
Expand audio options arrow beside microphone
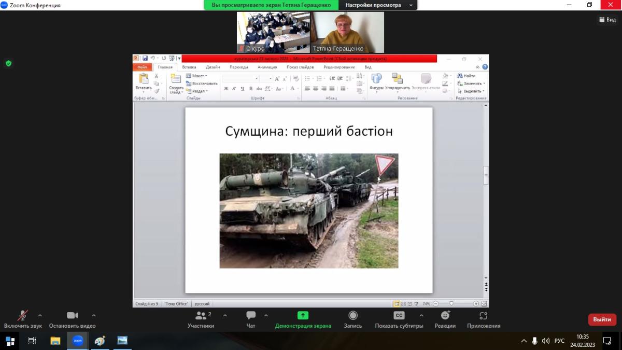point(40,315)
